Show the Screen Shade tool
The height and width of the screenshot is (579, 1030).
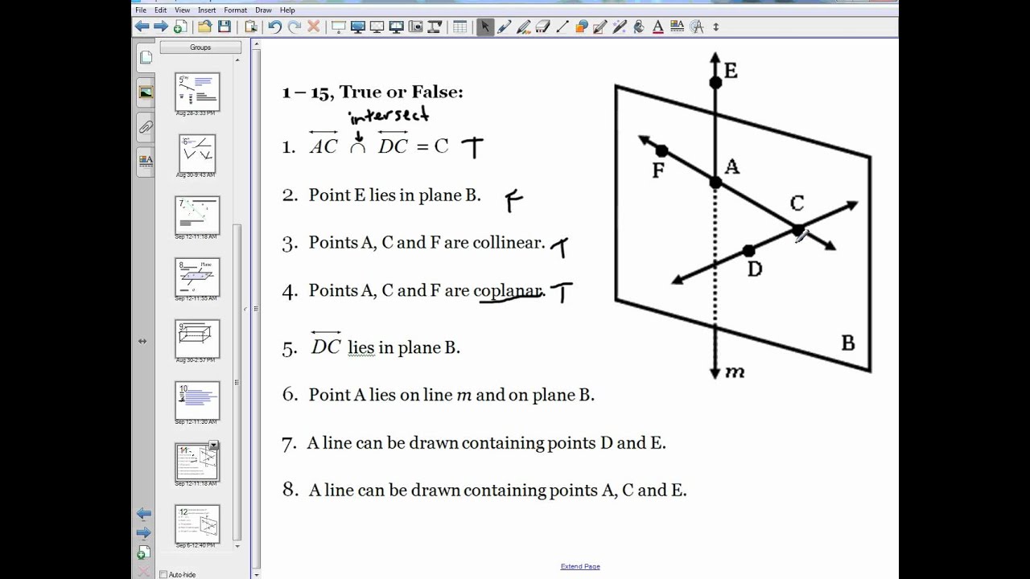pyautogui.click(x=338, y=27)
